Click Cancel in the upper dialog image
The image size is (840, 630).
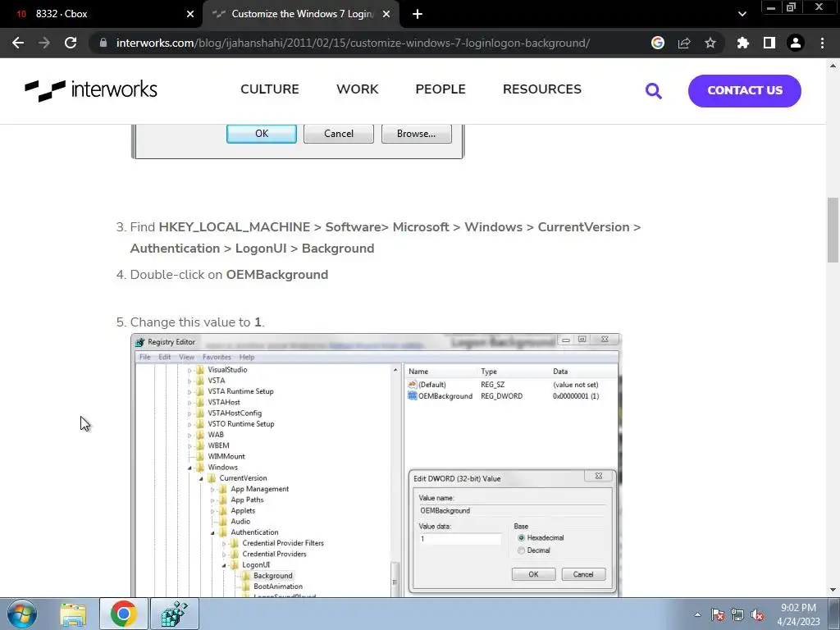(339, 134)
